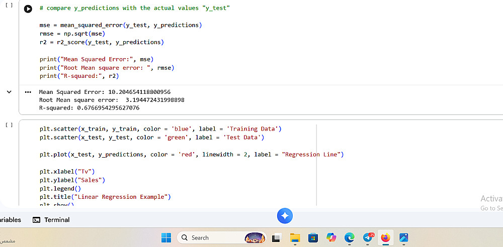503x247 pixels.
Task: Open the Variables panel
Action: pyautogui.click(x=10, y=220)
